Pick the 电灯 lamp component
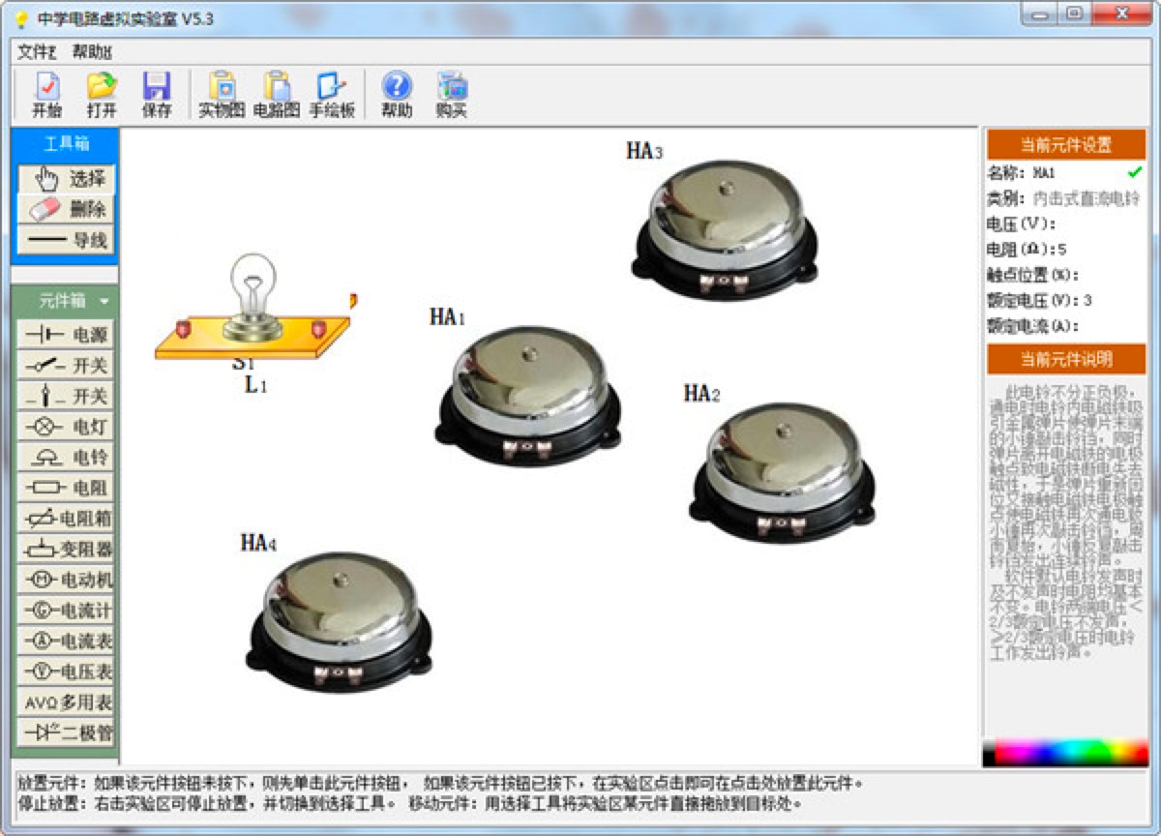Screen dimensions: 1161x836 [66, 427]
